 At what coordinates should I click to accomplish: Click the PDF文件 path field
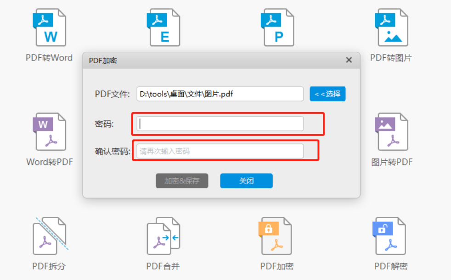220,94
